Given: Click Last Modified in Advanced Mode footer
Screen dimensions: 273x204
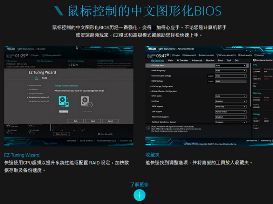Looking at the screenshot, I should tap(251, 141).
